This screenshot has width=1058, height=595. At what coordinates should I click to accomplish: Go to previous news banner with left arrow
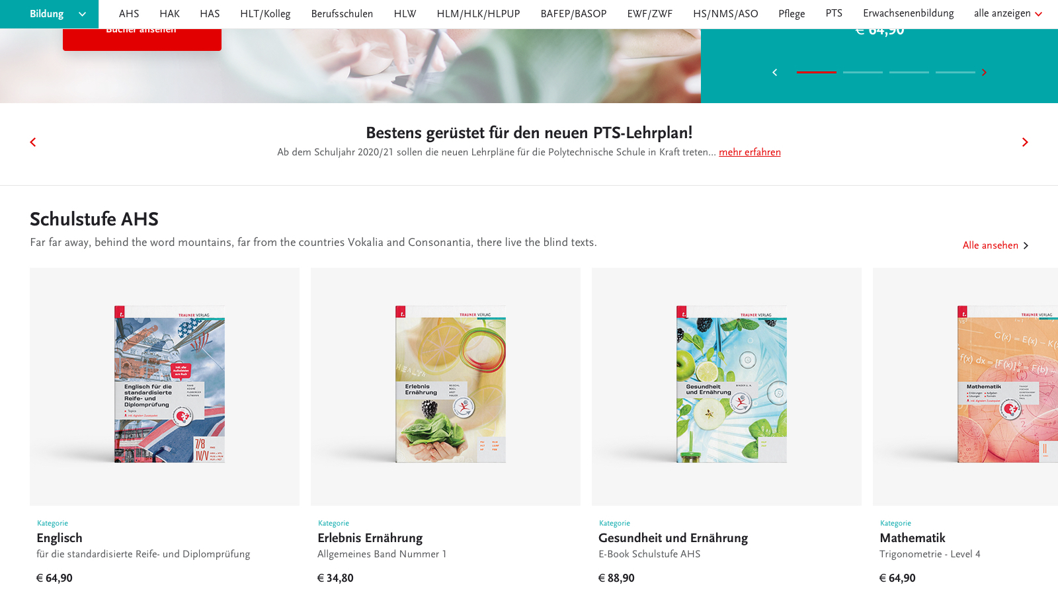click(x=33, y=142)
